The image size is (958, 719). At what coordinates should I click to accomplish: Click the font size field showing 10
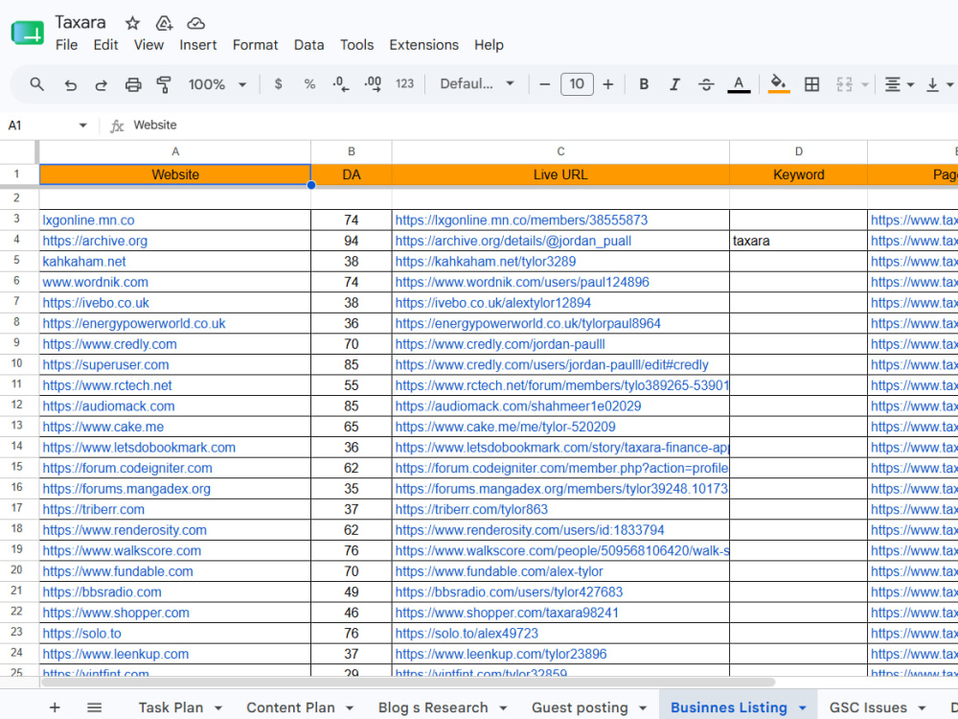coord(576,84)
